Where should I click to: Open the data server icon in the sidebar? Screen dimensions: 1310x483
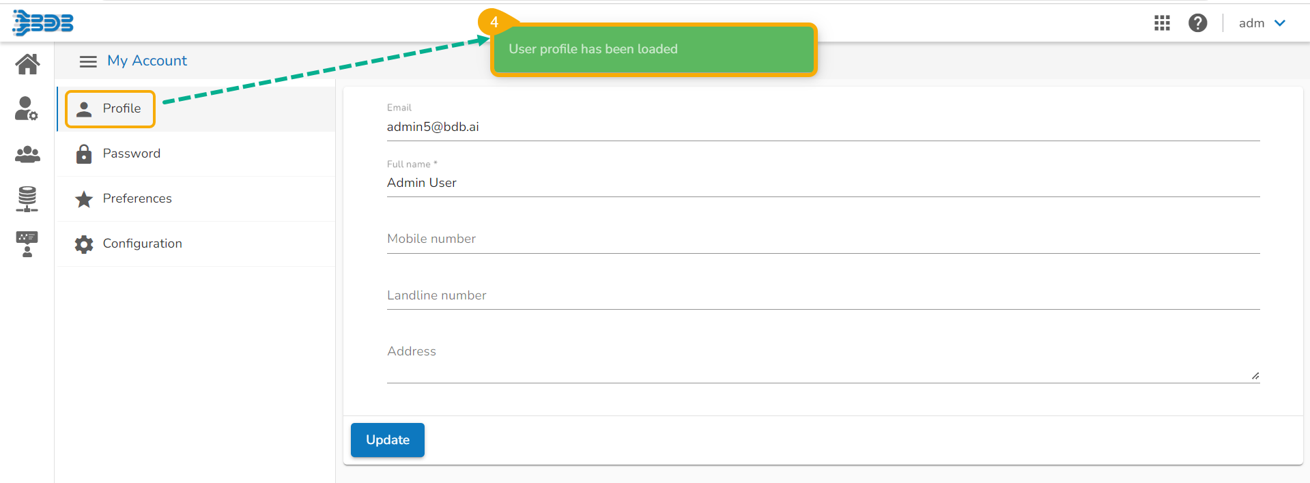27,199
